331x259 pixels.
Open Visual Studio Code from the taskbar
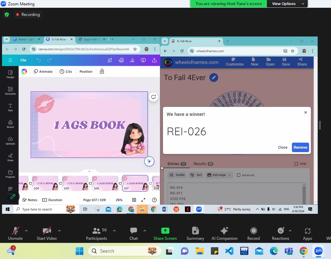[x=229, y=251]
